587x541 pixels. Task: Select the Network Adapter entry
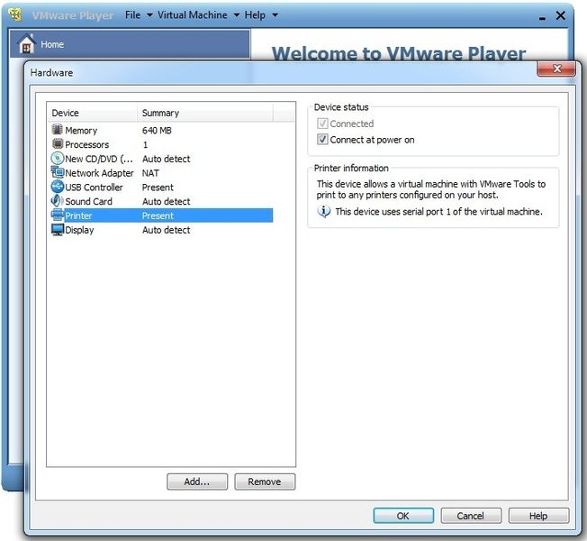(x=99, y=173)
